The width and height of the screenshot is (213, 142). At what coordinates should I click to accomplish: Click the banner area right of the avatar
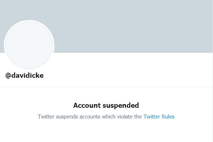[x=133, y=27]
